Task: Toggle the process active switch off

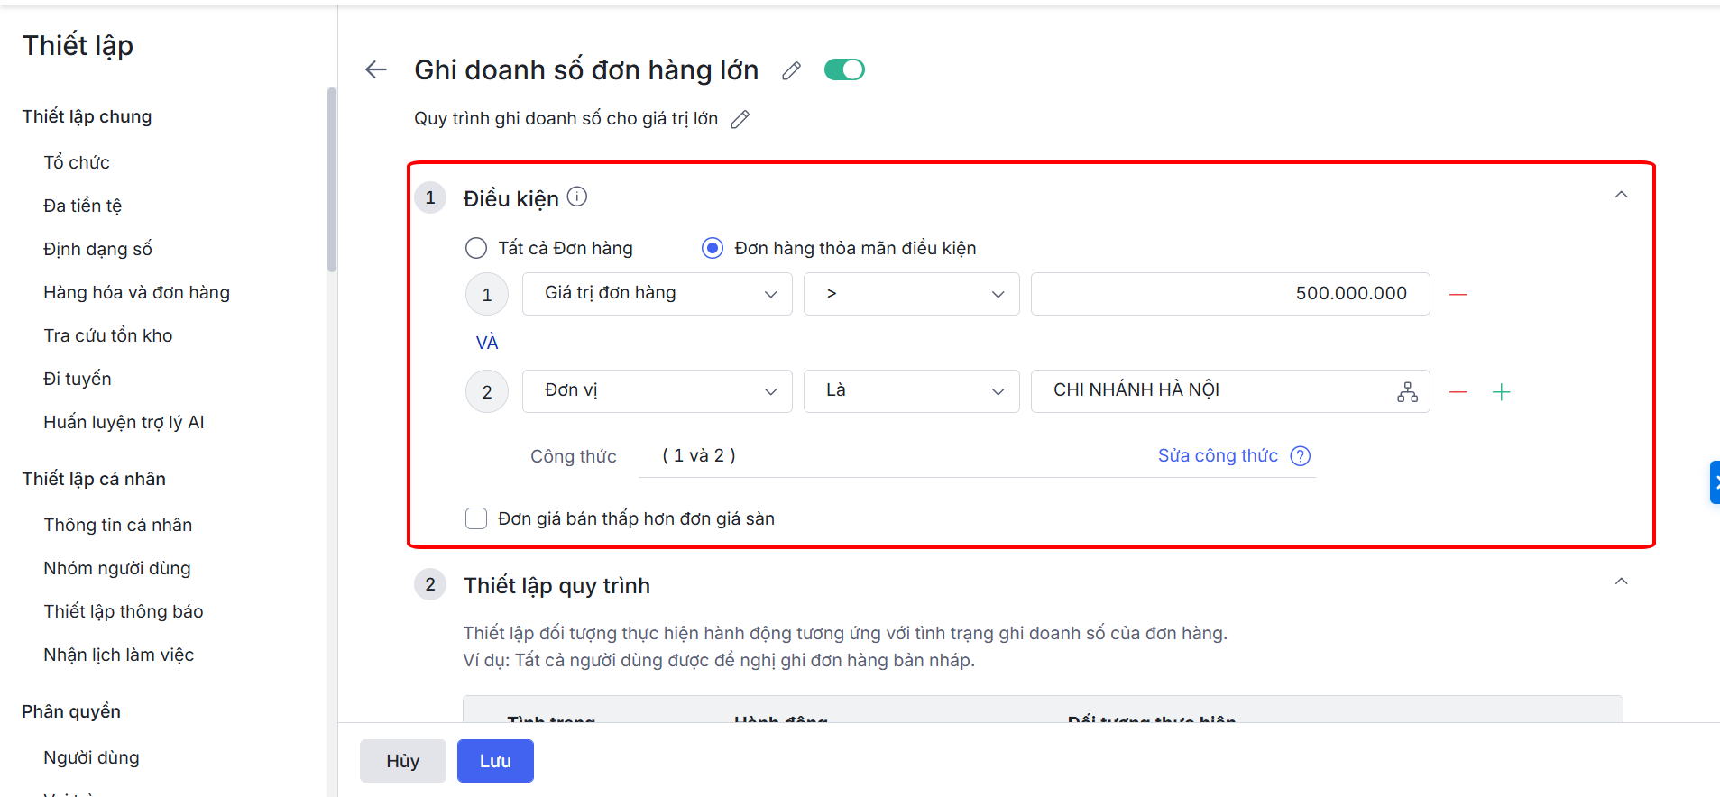Action: (x=844, y=69)
